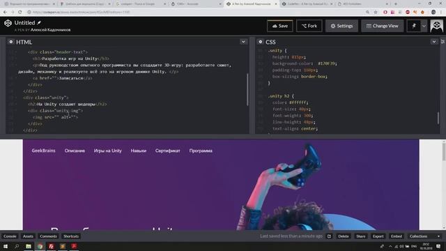This screenshot has height=251, width=446.
Task: Click browser back arrow
Action: point(5,13)
